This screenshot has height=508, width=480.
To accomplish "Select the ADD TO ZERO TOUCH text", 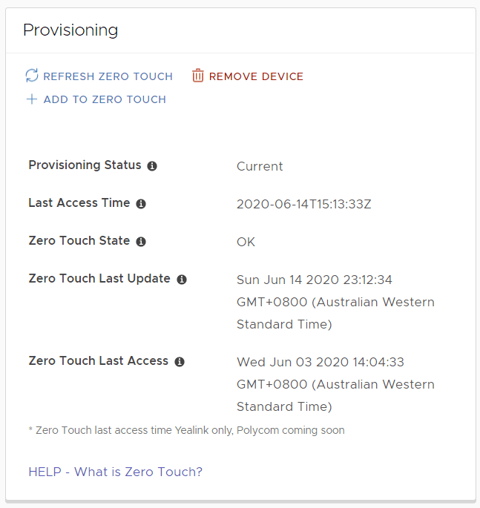I will click(x=105, y=99).
